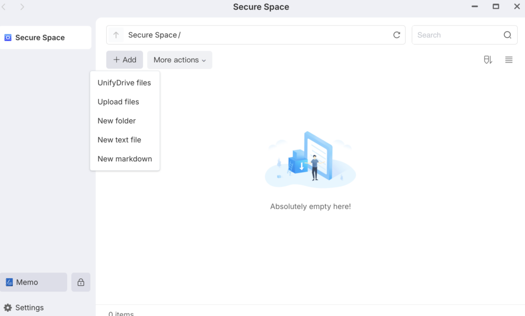Select New folder in Add menu

[x=117, y=121]
